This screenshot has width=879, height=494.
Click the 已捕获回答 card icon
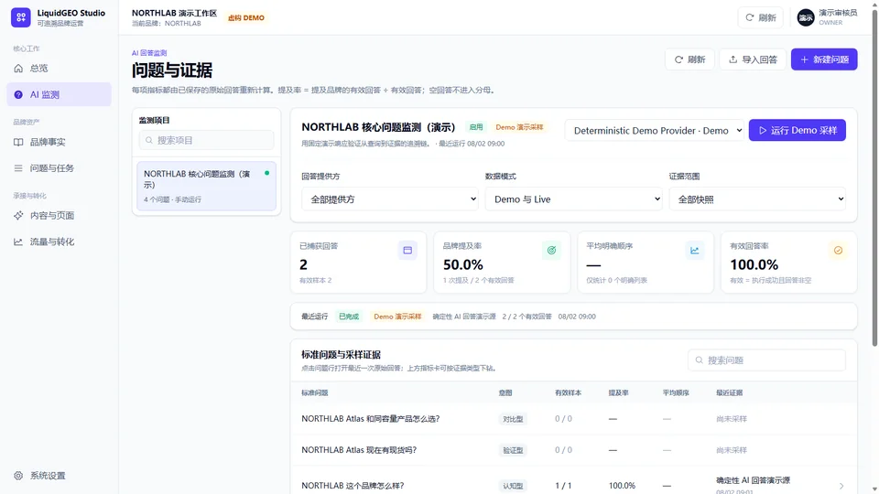(407, 251)
